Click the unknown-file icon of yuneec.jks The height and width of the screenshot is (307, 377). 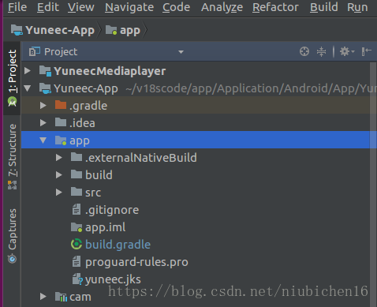77,279
